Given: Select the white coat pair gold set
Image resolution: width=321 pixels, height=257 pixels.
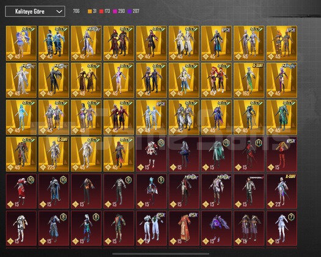Looking at the screenshot, I should pyautogui.click(x=184, y=43).
